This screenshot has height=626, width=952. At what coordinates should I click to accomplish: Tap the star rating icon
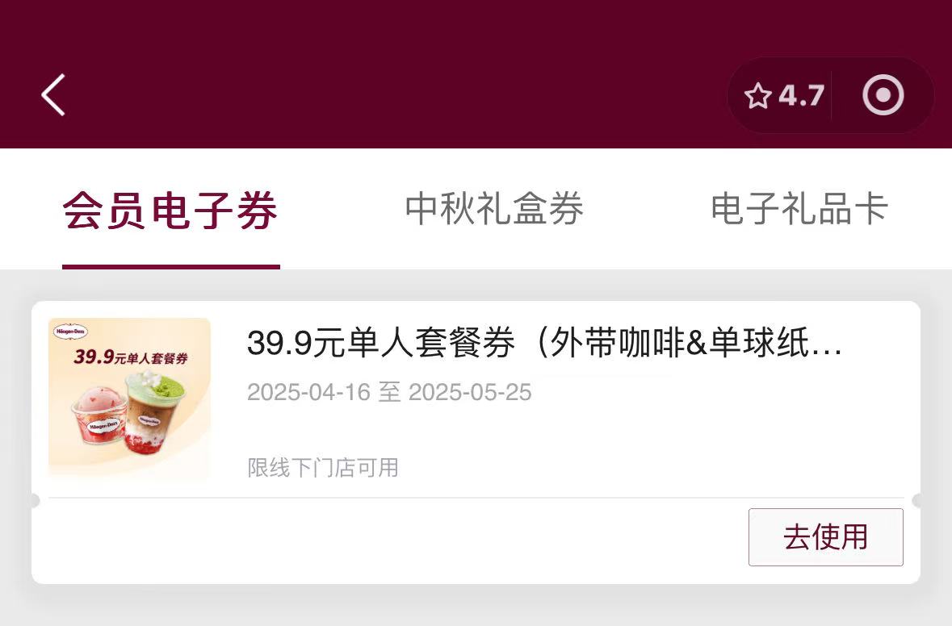757,96
